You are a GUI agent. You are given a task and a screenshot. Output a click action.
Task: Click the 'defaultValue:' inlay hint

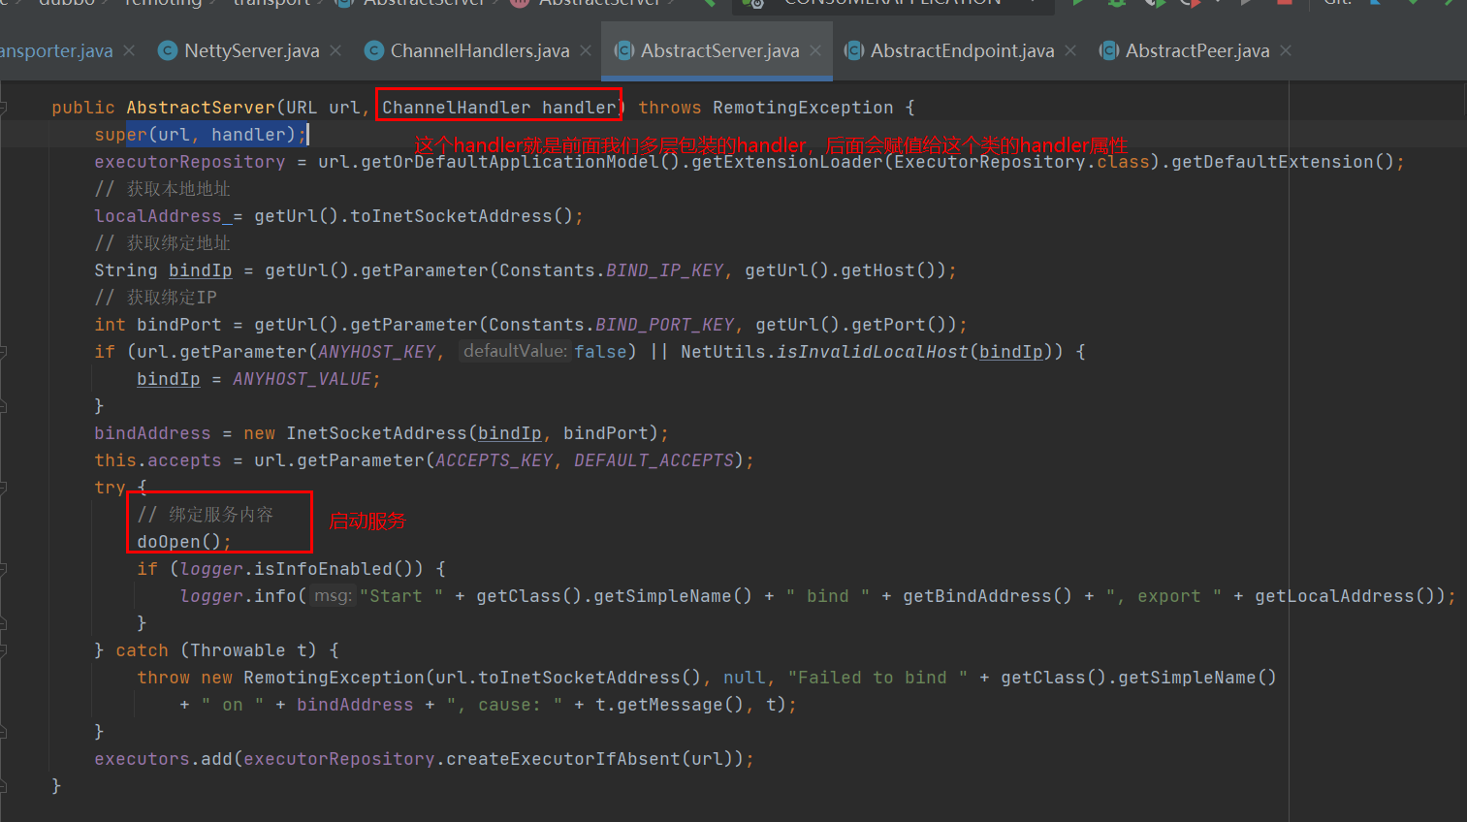515,351
